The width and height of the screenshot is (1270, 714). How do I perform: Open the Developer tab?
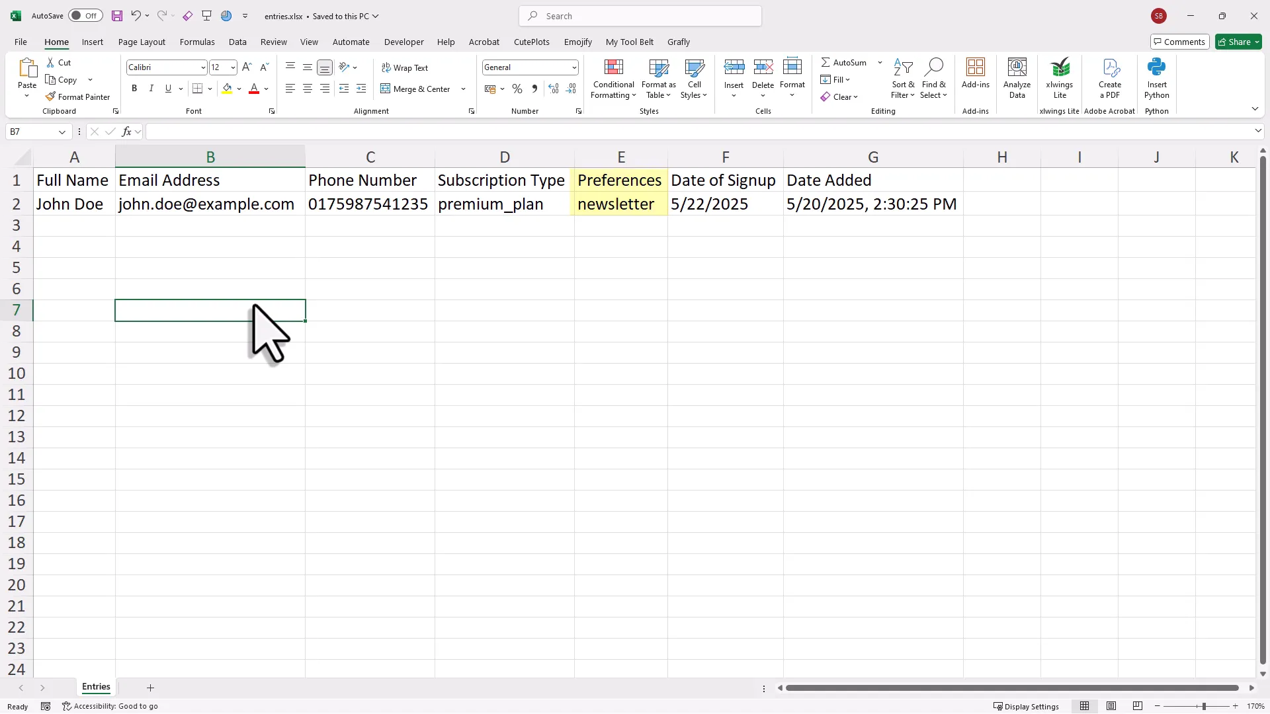(404, 42)
